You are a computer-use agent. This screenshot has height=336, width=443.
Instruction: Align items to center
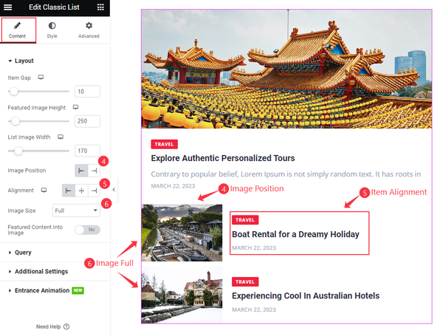81,191
